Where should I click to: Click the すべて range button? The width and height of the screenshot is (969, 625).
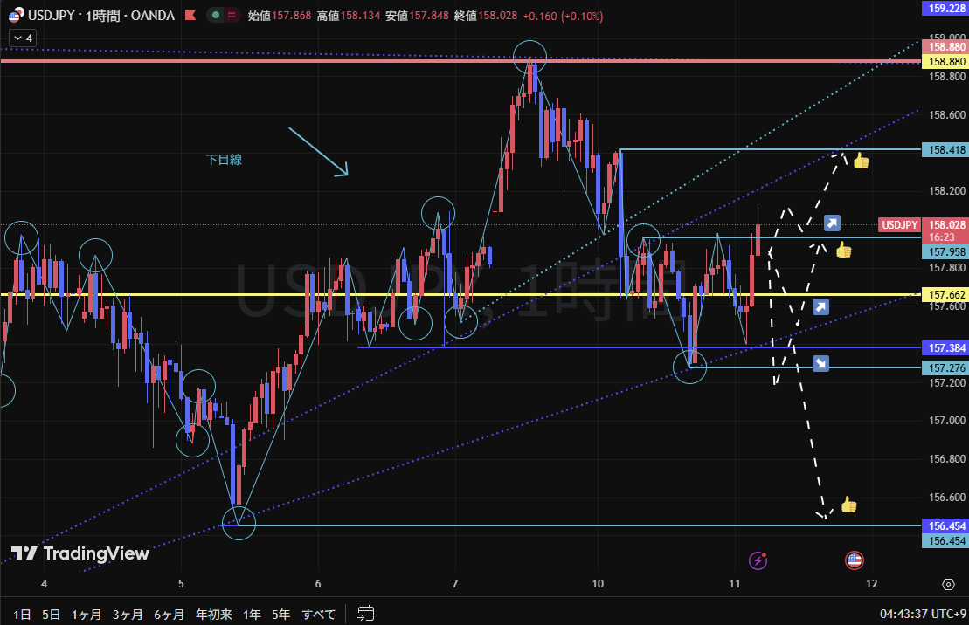(x=318, y=614)
